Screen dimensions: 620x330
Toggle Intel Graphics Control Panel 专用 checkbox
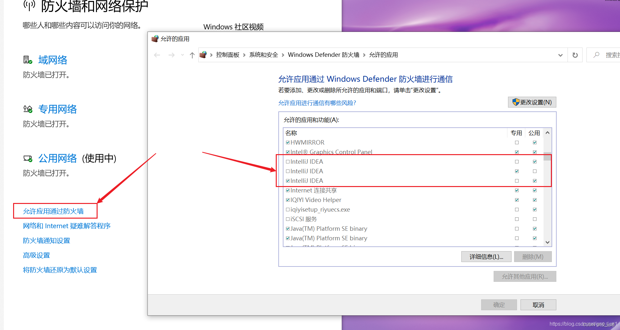coord(517,152)
